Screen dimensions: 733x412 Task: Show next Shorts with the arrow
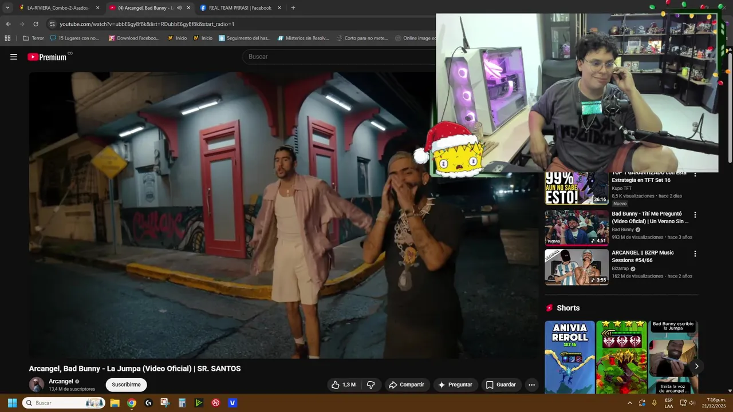pyautogui.click(x=696, y=366)
